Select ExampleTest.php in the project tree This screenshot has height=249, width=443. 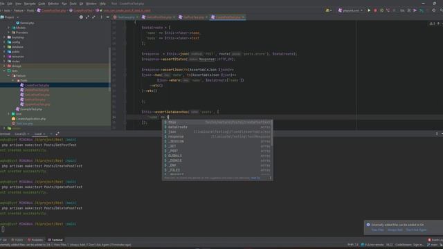pyautogui.click(x=31, y=109)
